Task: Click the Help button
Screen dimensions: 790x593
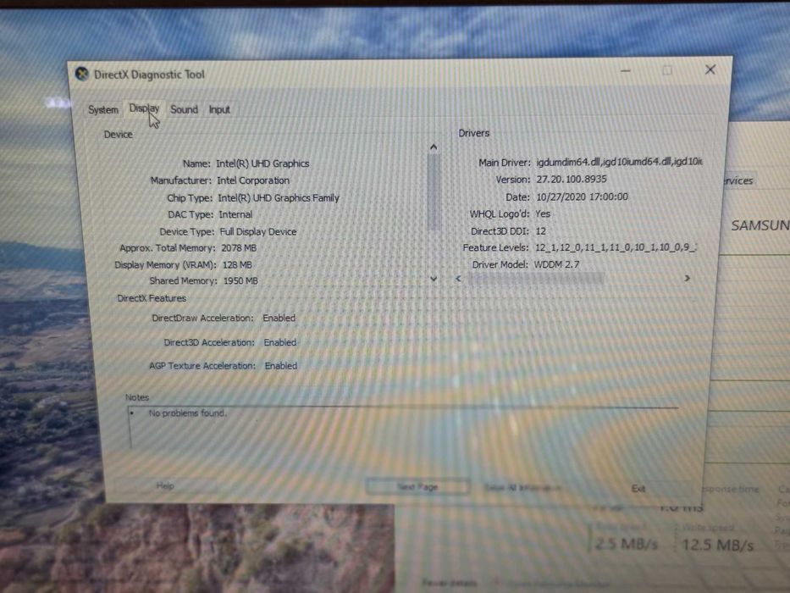Action: (165, 485)
